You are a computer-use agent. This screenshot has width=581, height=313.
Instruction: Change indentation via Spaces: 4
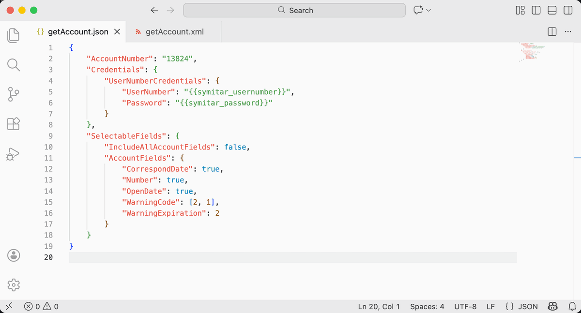427,306
